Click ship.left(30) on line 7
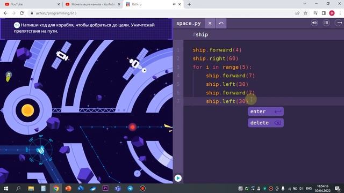 coord(227,101)
